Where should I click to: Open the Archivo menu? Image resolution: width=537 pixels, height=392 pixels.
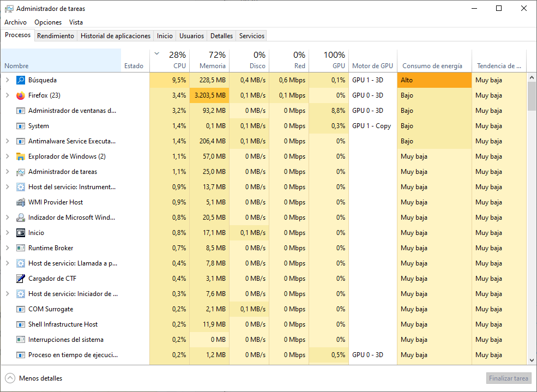(x=15, y=22)
